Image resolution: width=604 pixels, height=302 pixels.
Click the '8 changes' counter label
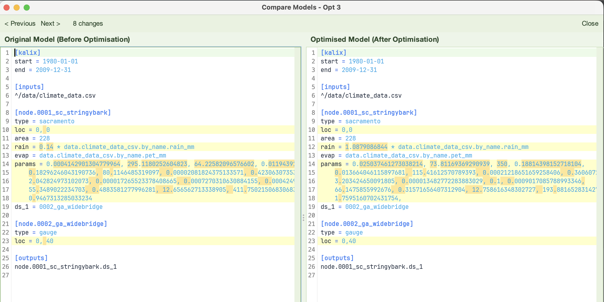tap(88, 23)
